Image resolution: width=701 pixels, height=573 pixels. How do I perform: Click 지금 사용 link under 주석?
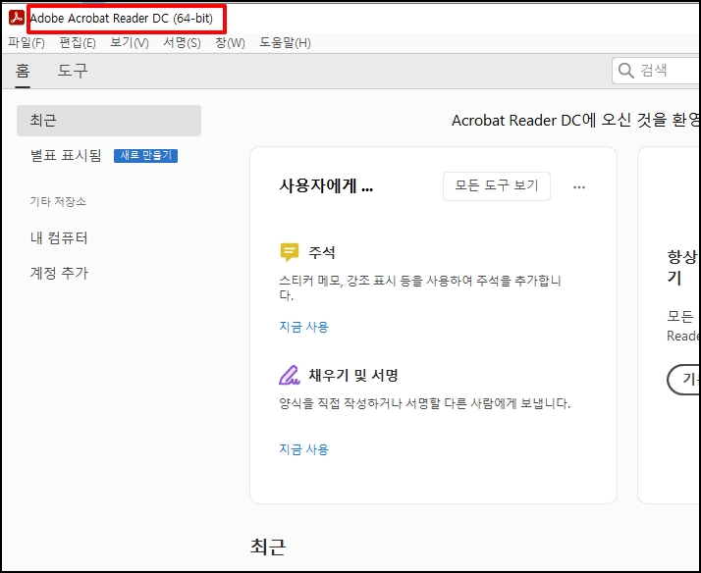pos(304,327)
